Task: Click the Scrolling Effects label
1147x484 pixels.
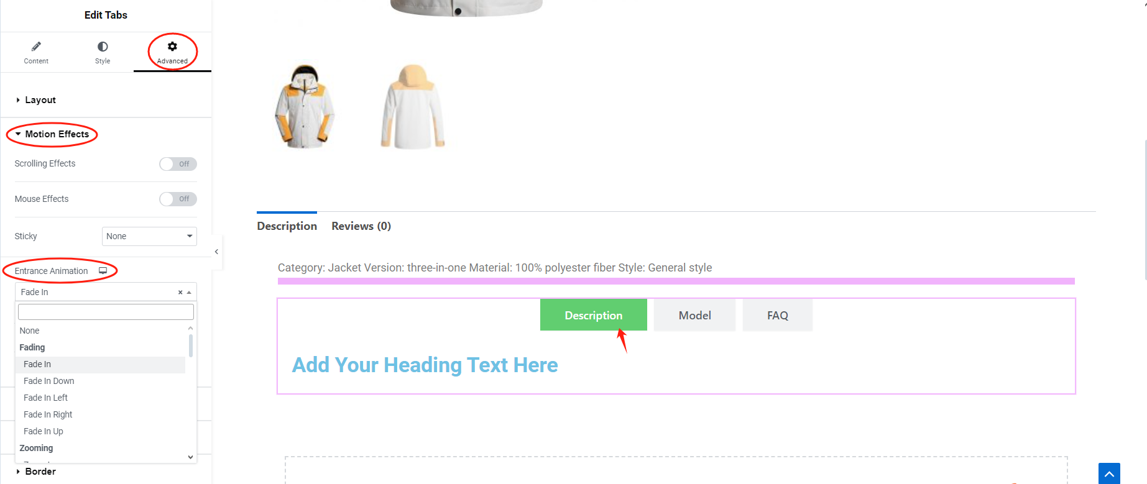Action: [45, 163]
